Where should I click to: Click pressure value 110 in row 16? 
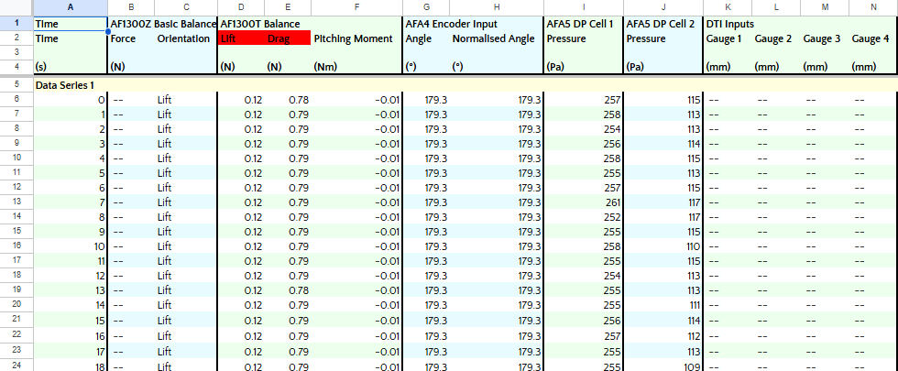[x=663, y=246]
